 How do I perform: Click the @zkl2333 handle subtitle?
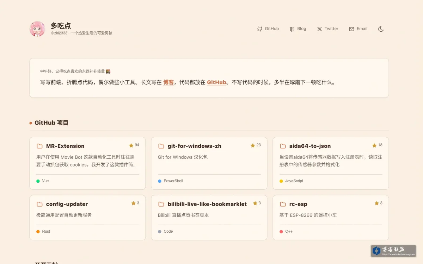tap(81, 33)
